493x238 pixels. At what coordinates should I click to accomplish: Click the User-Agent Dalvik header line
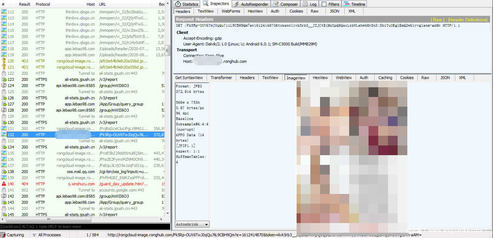(x=250, y=44)
